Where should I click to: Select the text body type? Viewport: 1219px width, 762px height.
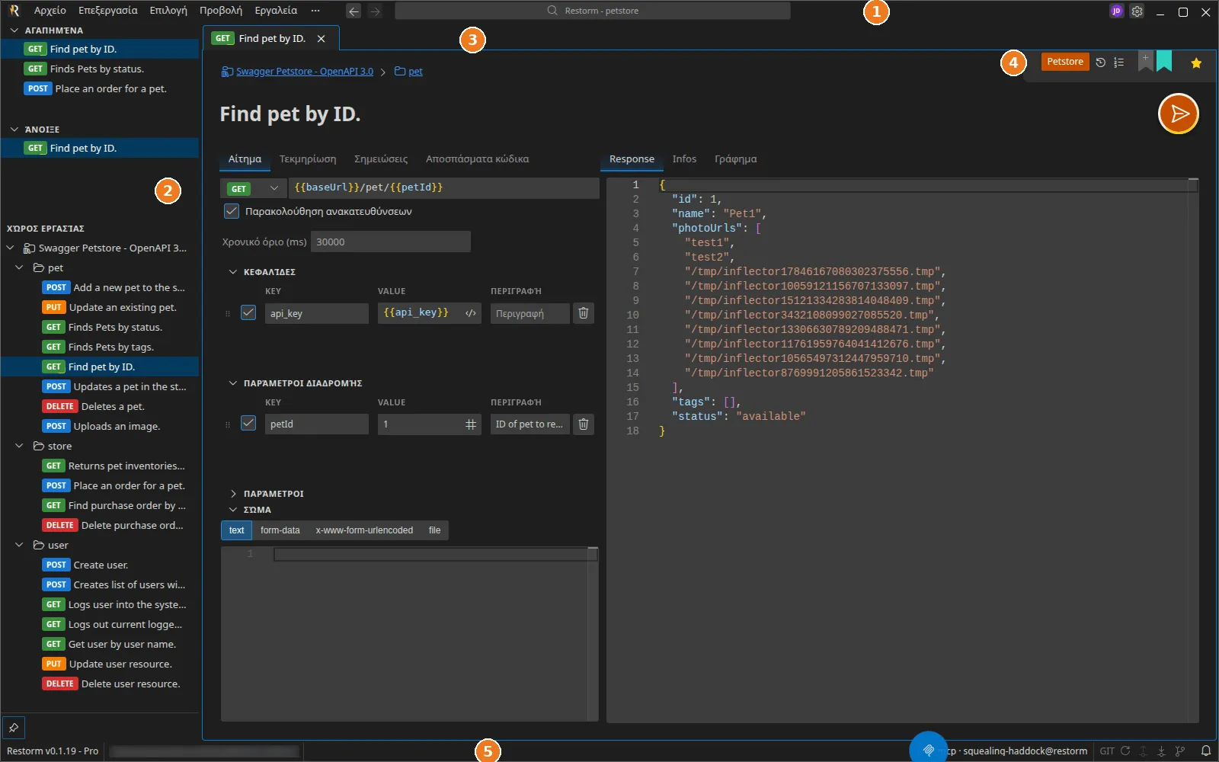[x=236, y=530]
